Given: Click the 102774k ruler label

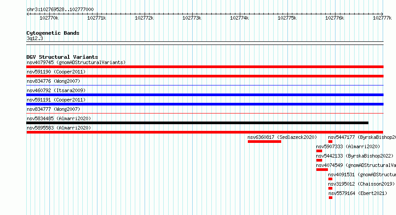Looking at the screenshot, I should [x=239, y=18].
